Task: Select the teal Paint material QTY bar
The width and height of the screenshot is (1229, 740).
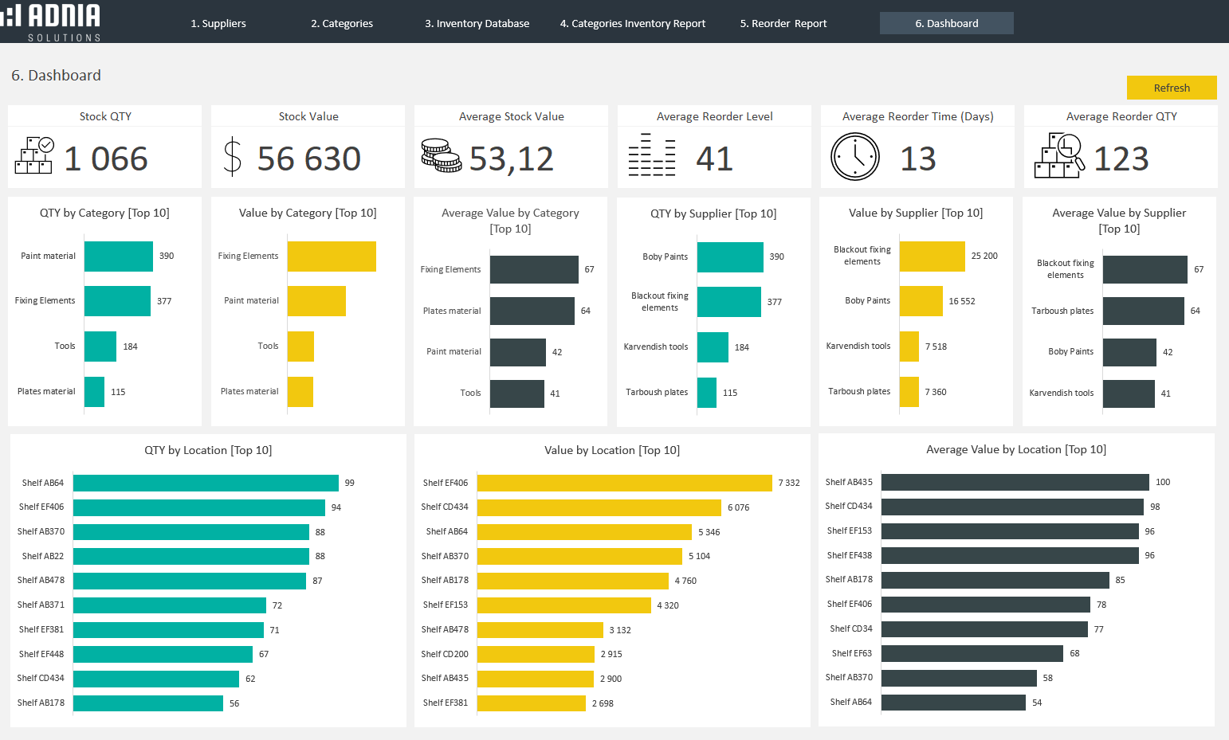Action: 118,256
